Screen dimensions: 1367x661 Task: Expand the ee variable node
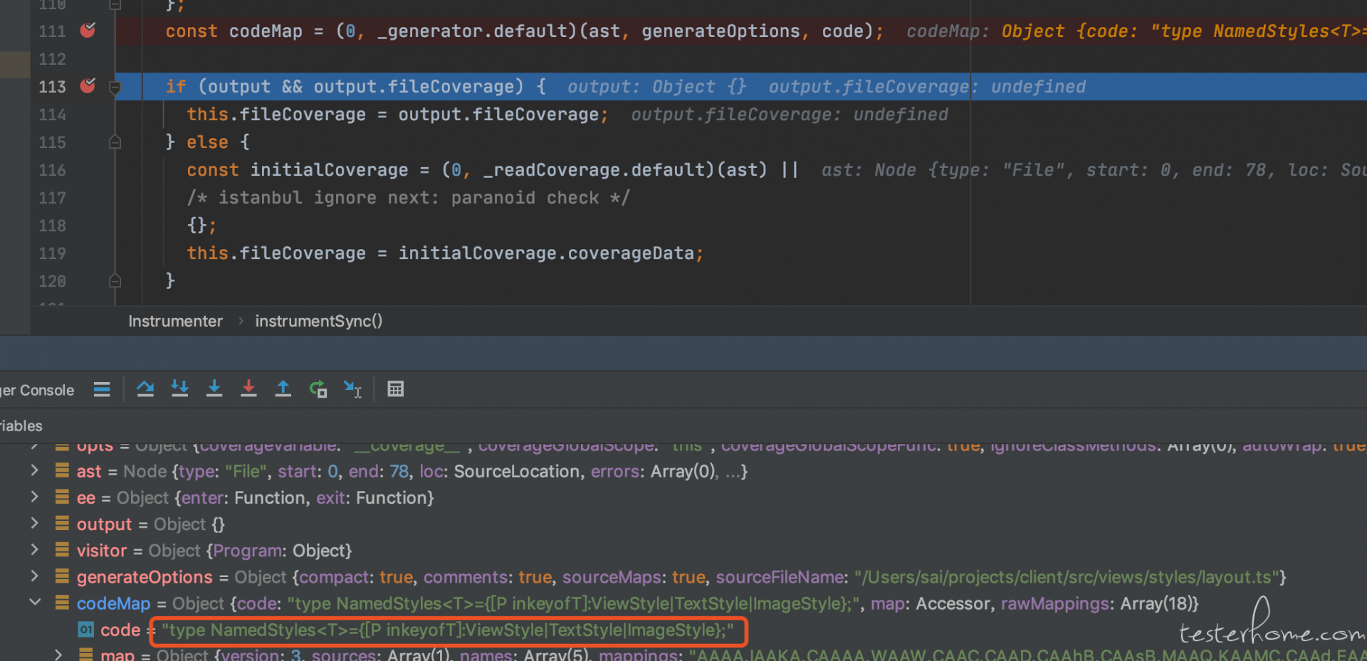34,497
